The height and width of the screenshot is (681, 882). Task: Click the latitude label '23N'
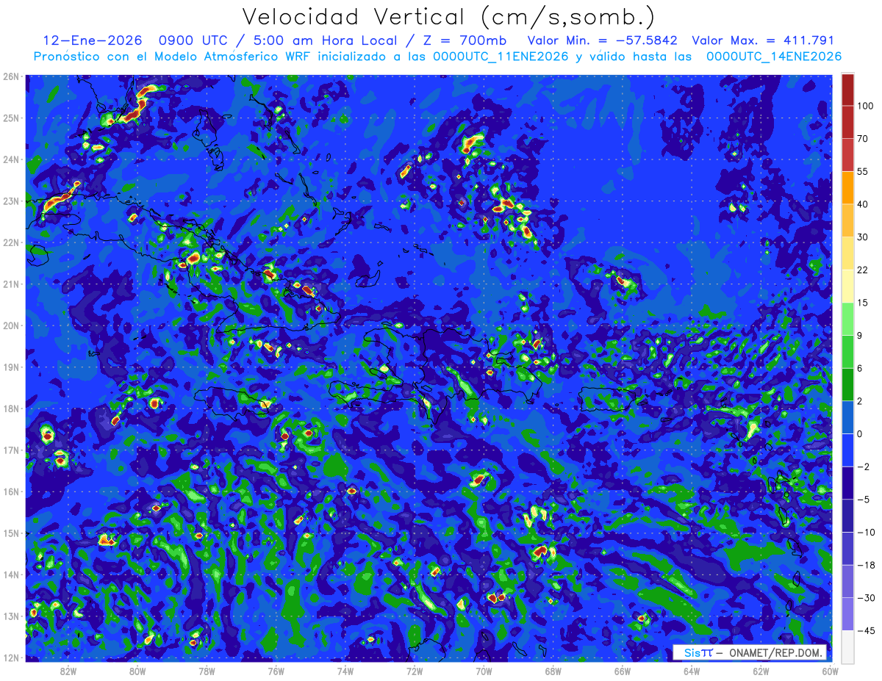[x=11, y=201]
